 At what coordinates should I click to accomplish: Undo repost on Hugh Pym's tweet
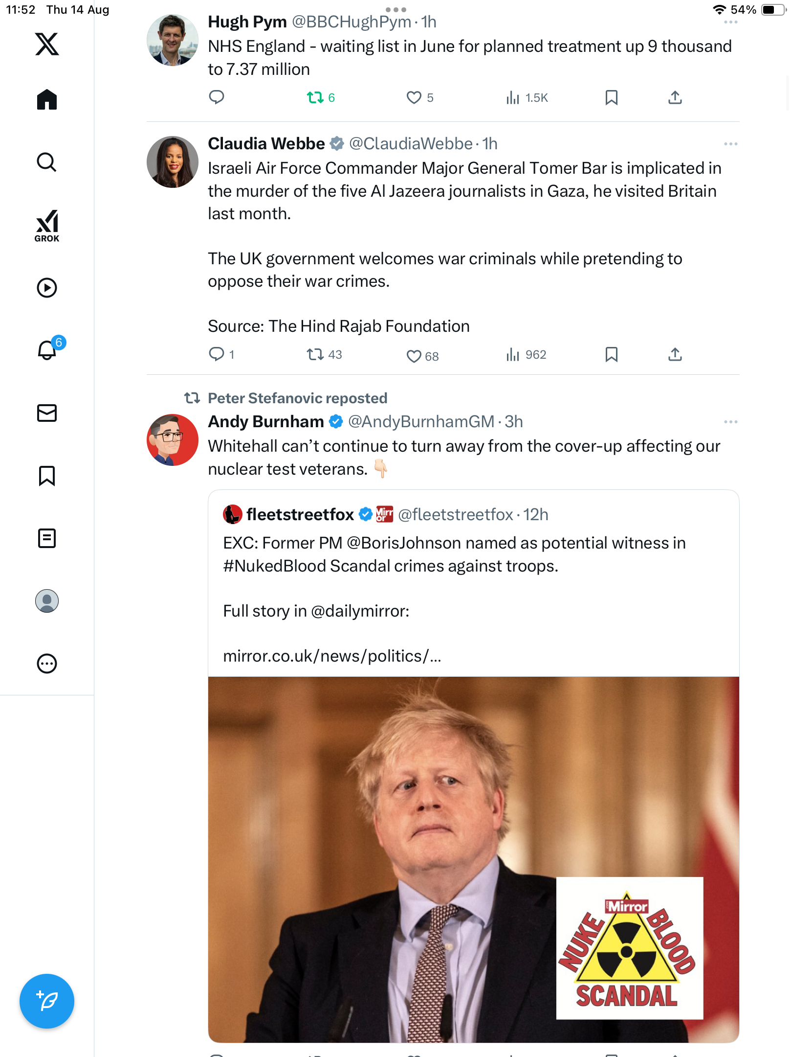(315, 98)
